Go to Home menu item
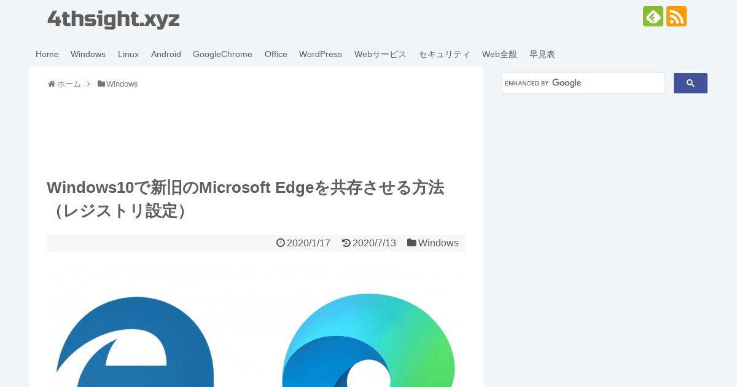The image size is (737, 387). tap(47, 54)
